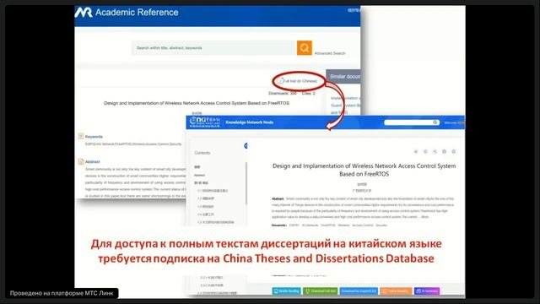Click the first icon in the CNKI article toolbar

coord(416,152)
